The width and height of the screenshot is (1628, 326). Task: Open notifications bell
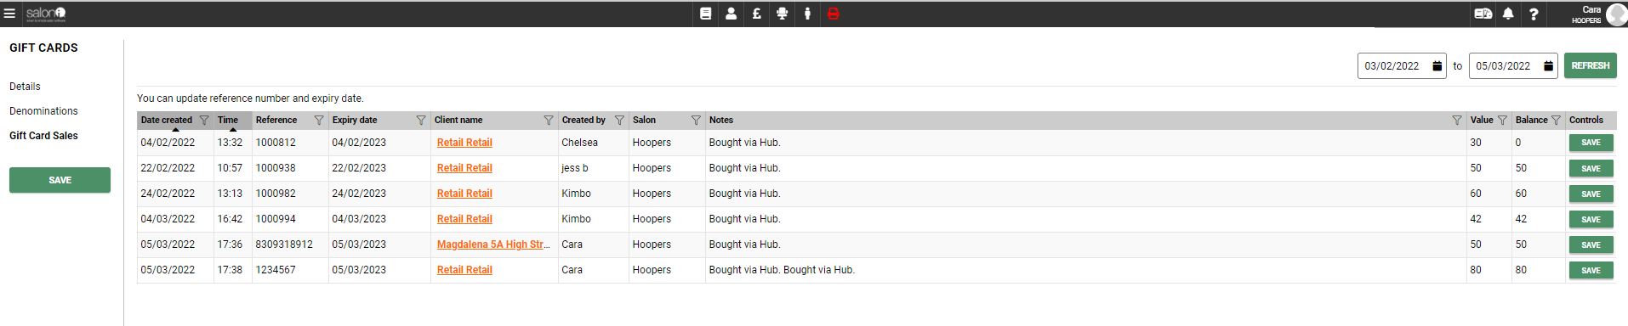pyautogui.click(x=1508, y=14)
